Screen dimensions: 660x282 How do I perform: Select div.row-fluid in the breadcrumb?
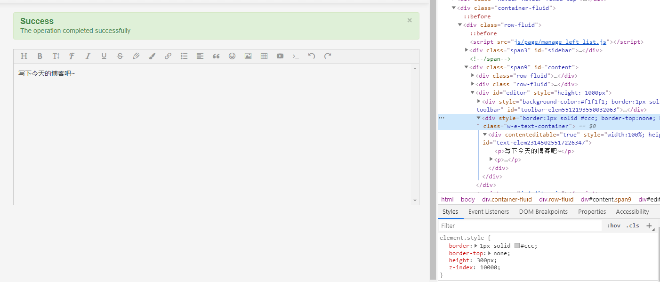point(556,200)
